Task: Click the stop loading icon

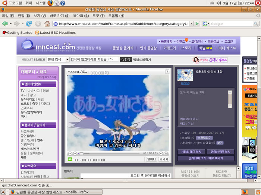Action: (38, 24)
